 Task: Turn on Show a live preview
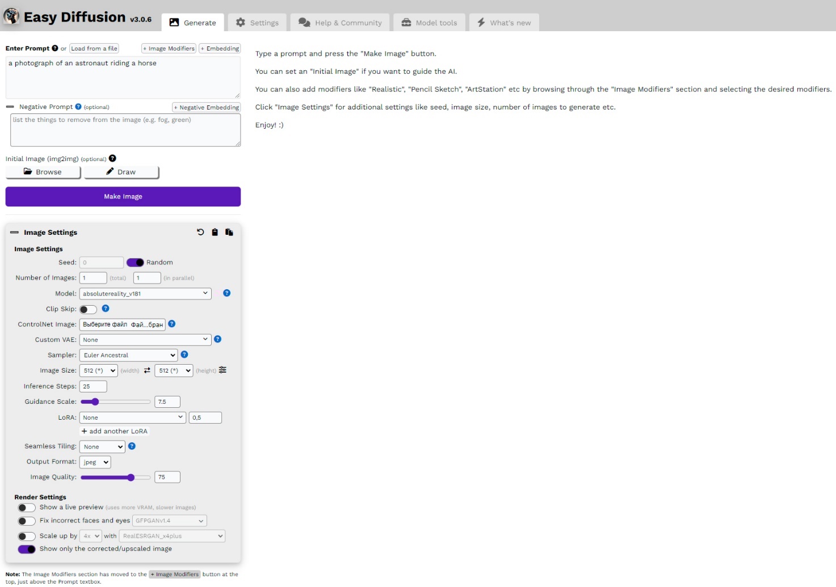point(26,508)
